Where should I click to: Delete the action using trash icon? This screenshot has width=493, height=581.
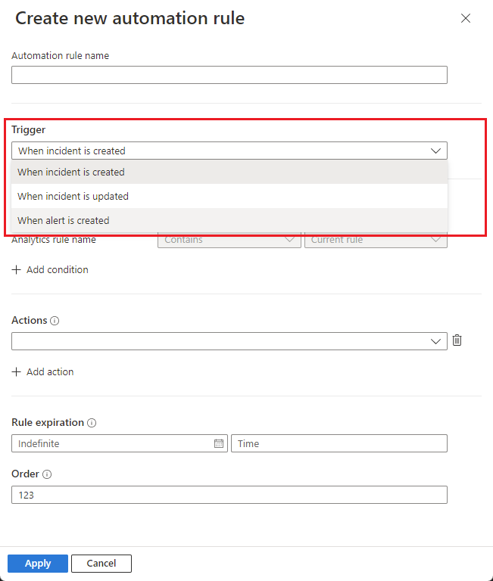coord(457,340)
